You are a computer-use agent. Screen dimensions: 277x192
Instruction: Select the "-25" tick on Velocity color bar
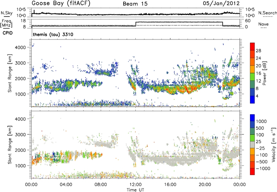click(x=260, y=148)
